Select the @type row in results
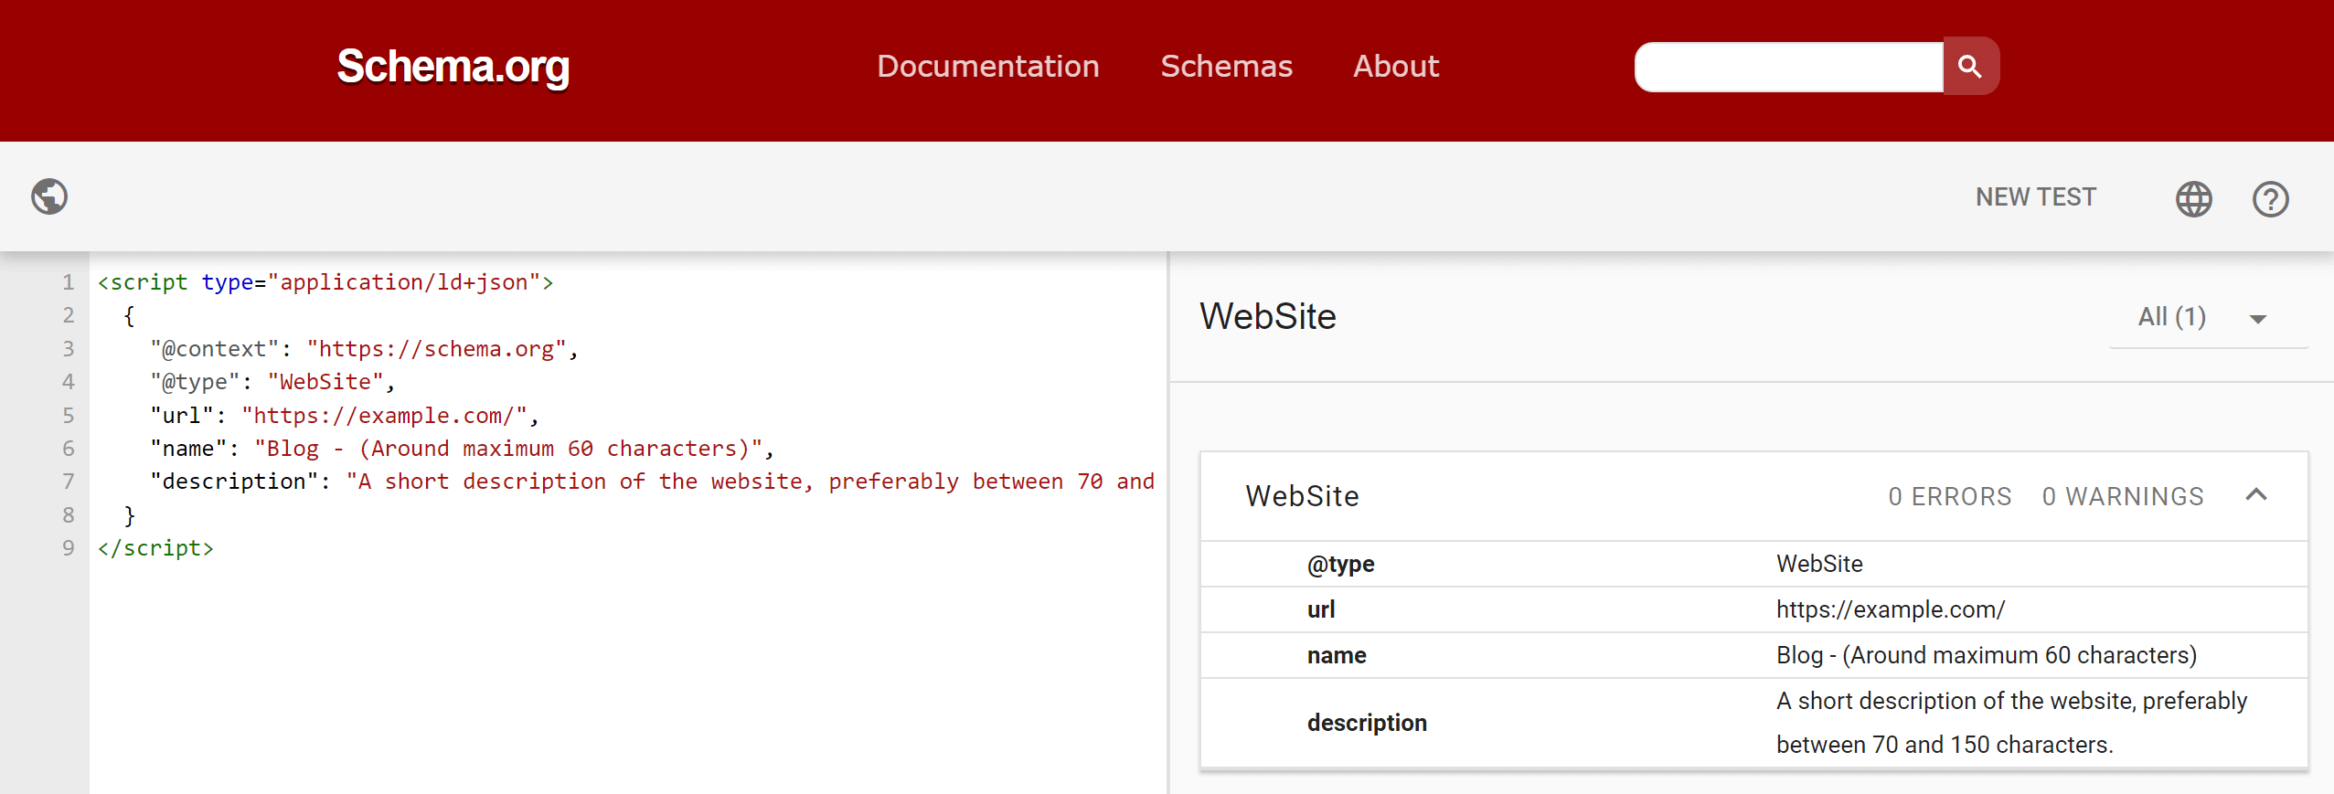 click(x=1340, y=564)
